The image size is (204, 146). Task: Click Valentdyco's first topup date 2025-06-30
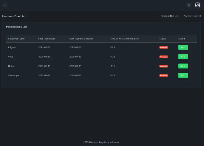click(x=44, y=75)
